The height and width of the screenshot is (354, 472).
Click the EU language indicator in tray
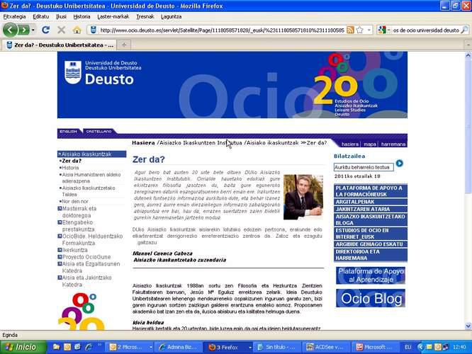(408, 347)
